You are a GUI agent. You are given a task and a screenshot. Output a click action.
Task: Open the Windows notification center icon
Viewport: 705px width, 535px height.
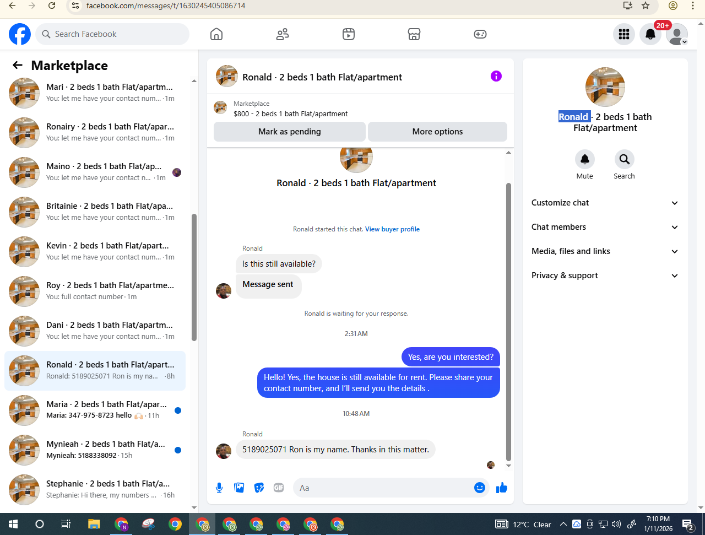[x=688, y=524]
